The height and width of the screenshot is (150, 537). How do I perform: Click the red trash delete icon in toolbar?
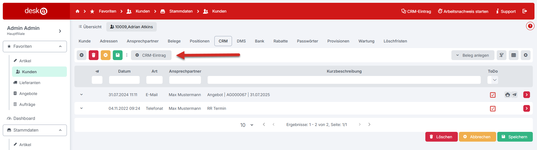(x=94, y=55)
